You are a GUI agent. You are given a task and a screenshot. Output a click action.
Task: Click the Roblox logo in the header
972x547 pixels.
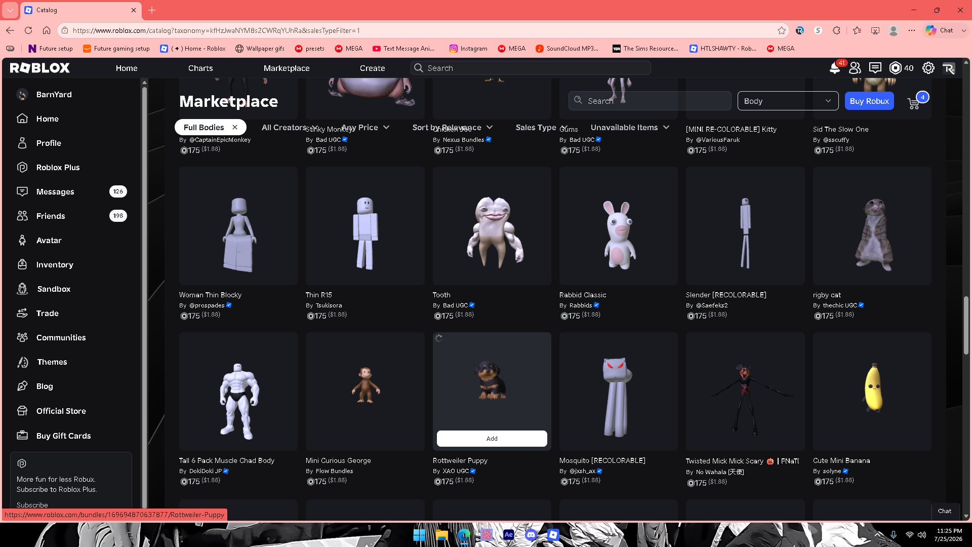click(40, 68)
